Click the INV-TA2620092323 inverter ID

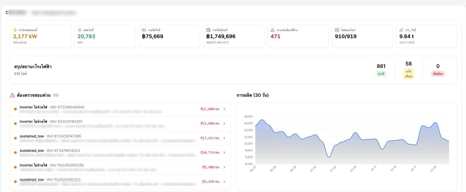click(x=64, y=180)
